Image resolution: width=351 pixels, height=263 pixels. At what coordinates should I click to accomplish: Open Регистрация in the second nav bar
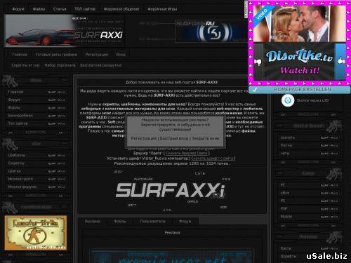97,55
